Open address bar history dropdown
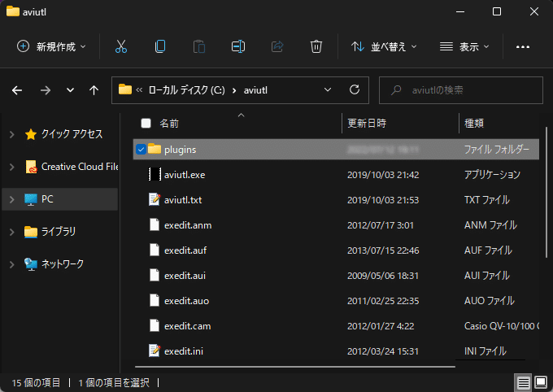 pos(328,89)
